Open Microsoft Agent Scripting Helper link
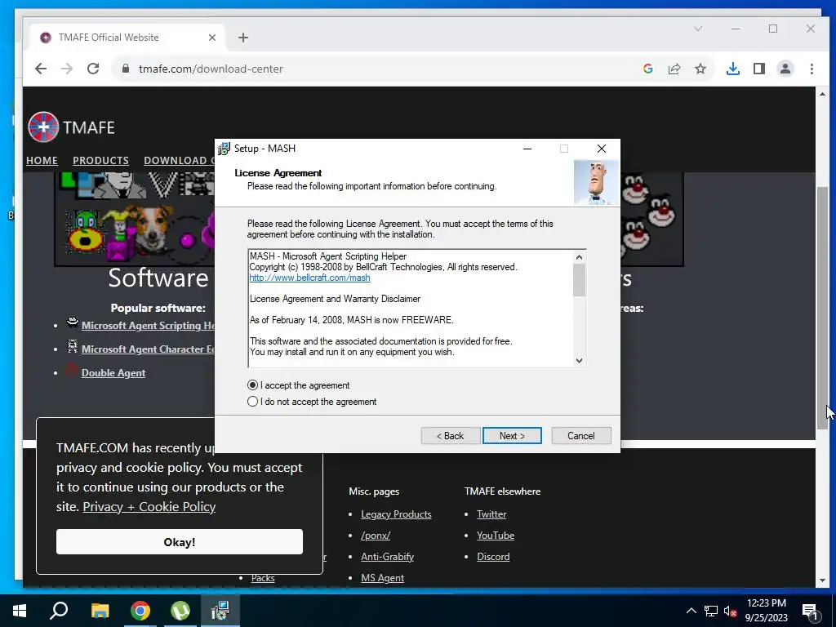 click(148, 325)
